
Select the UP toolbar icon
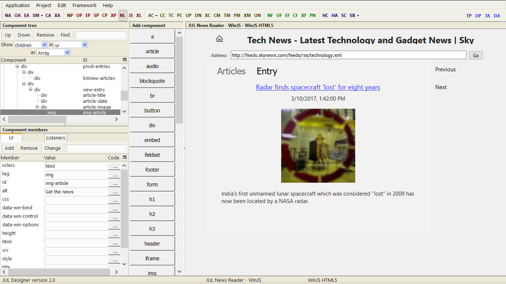pos(189,16)
